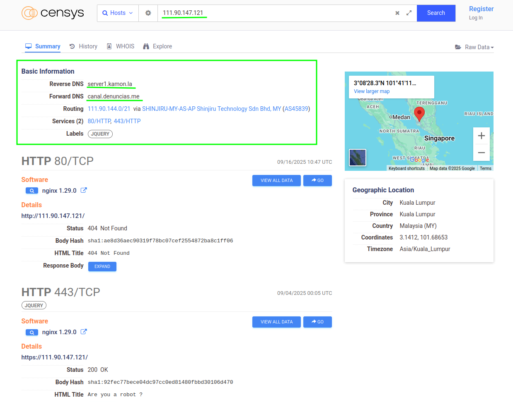Expand the Response Body
The image size is (513, 402).
click(x=102, y=266)
